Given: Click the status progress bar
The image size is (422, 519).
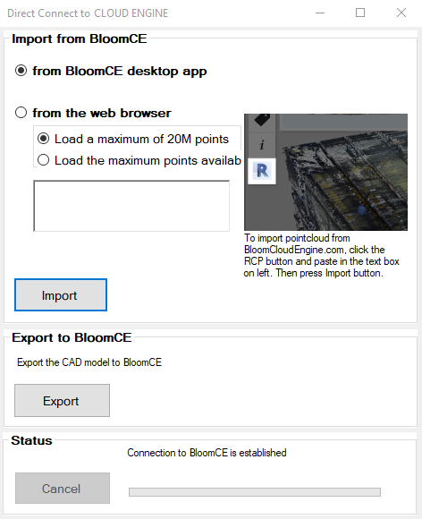Looking at the screenshot, I should click(x=255, y=492).
